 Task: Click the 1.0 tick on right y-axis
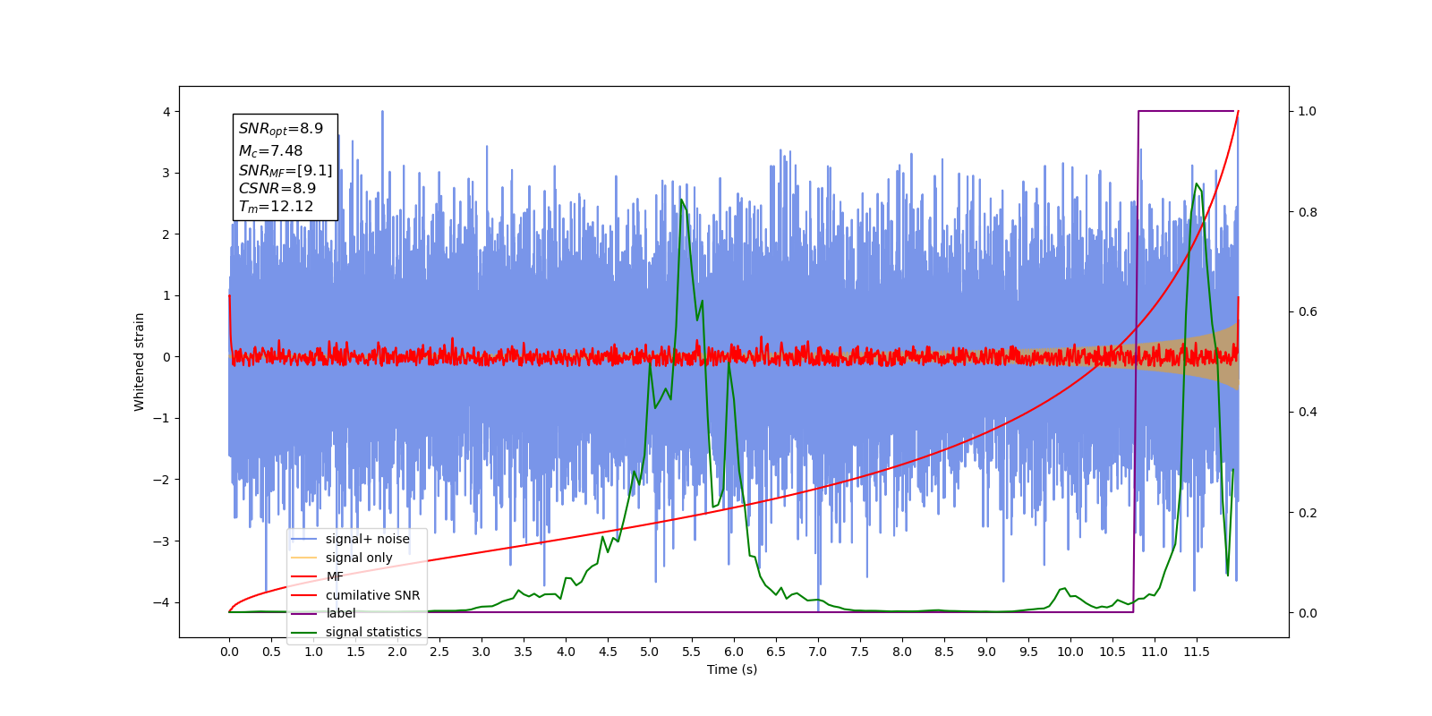(1308, 111)
